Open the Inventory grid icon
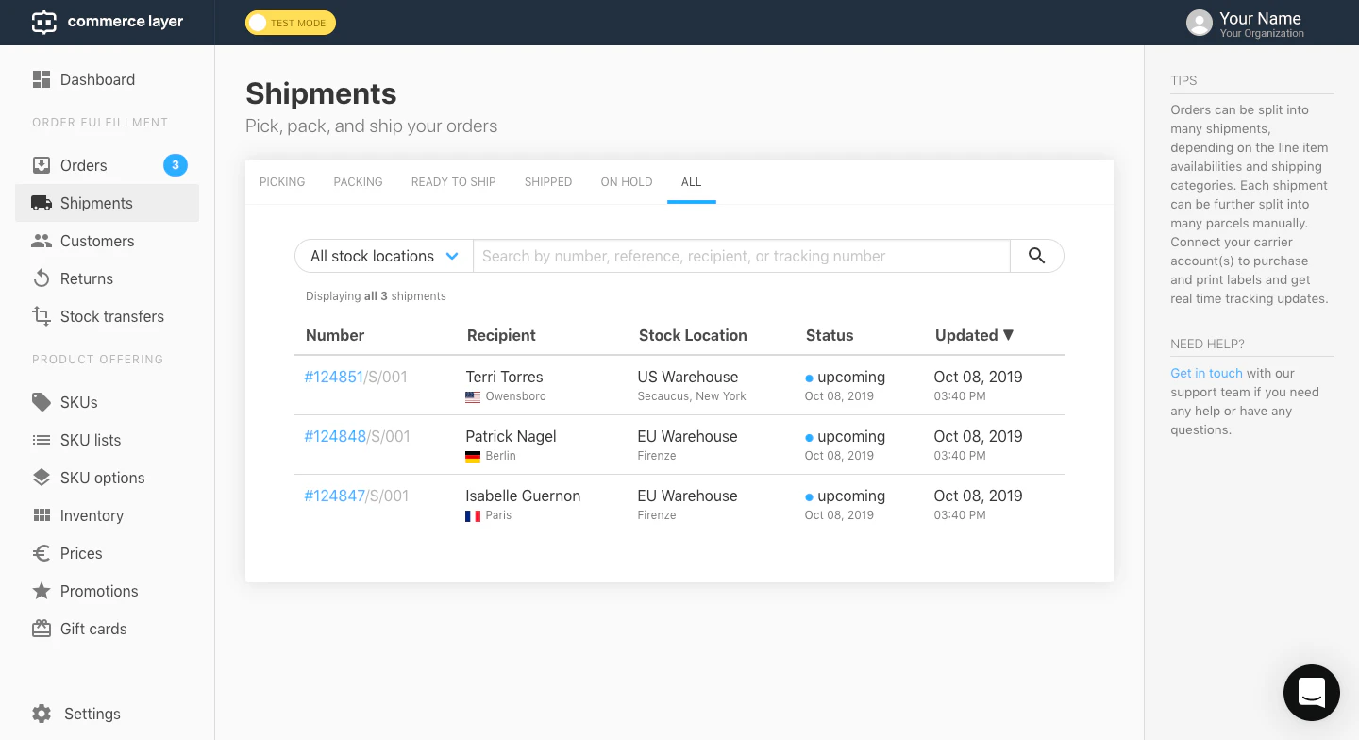Viewport: 1359px width, 740px height. tap(42, 515)
